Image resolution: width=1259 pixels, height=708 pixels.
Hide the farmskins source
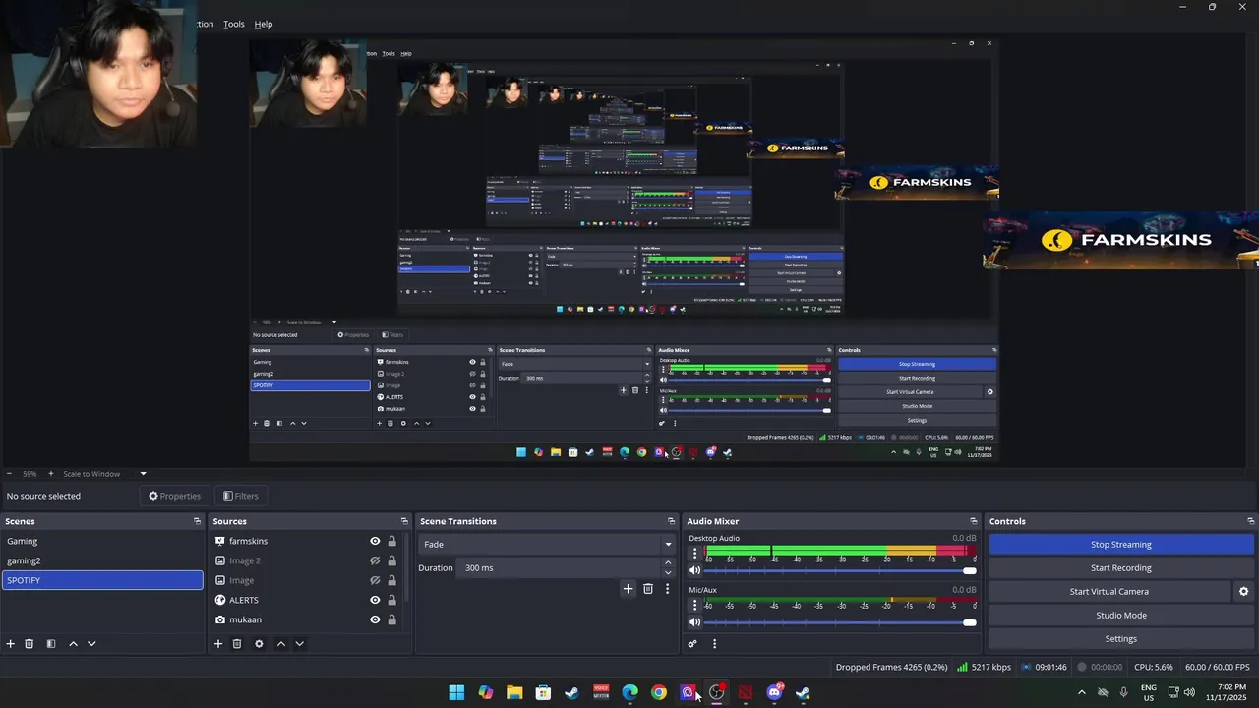point(375,541)
